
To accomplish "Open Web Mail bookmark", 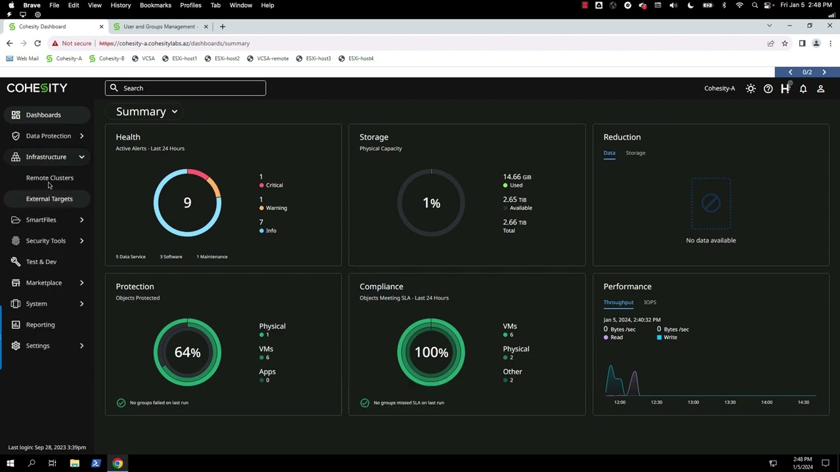I will click(22, 58).
